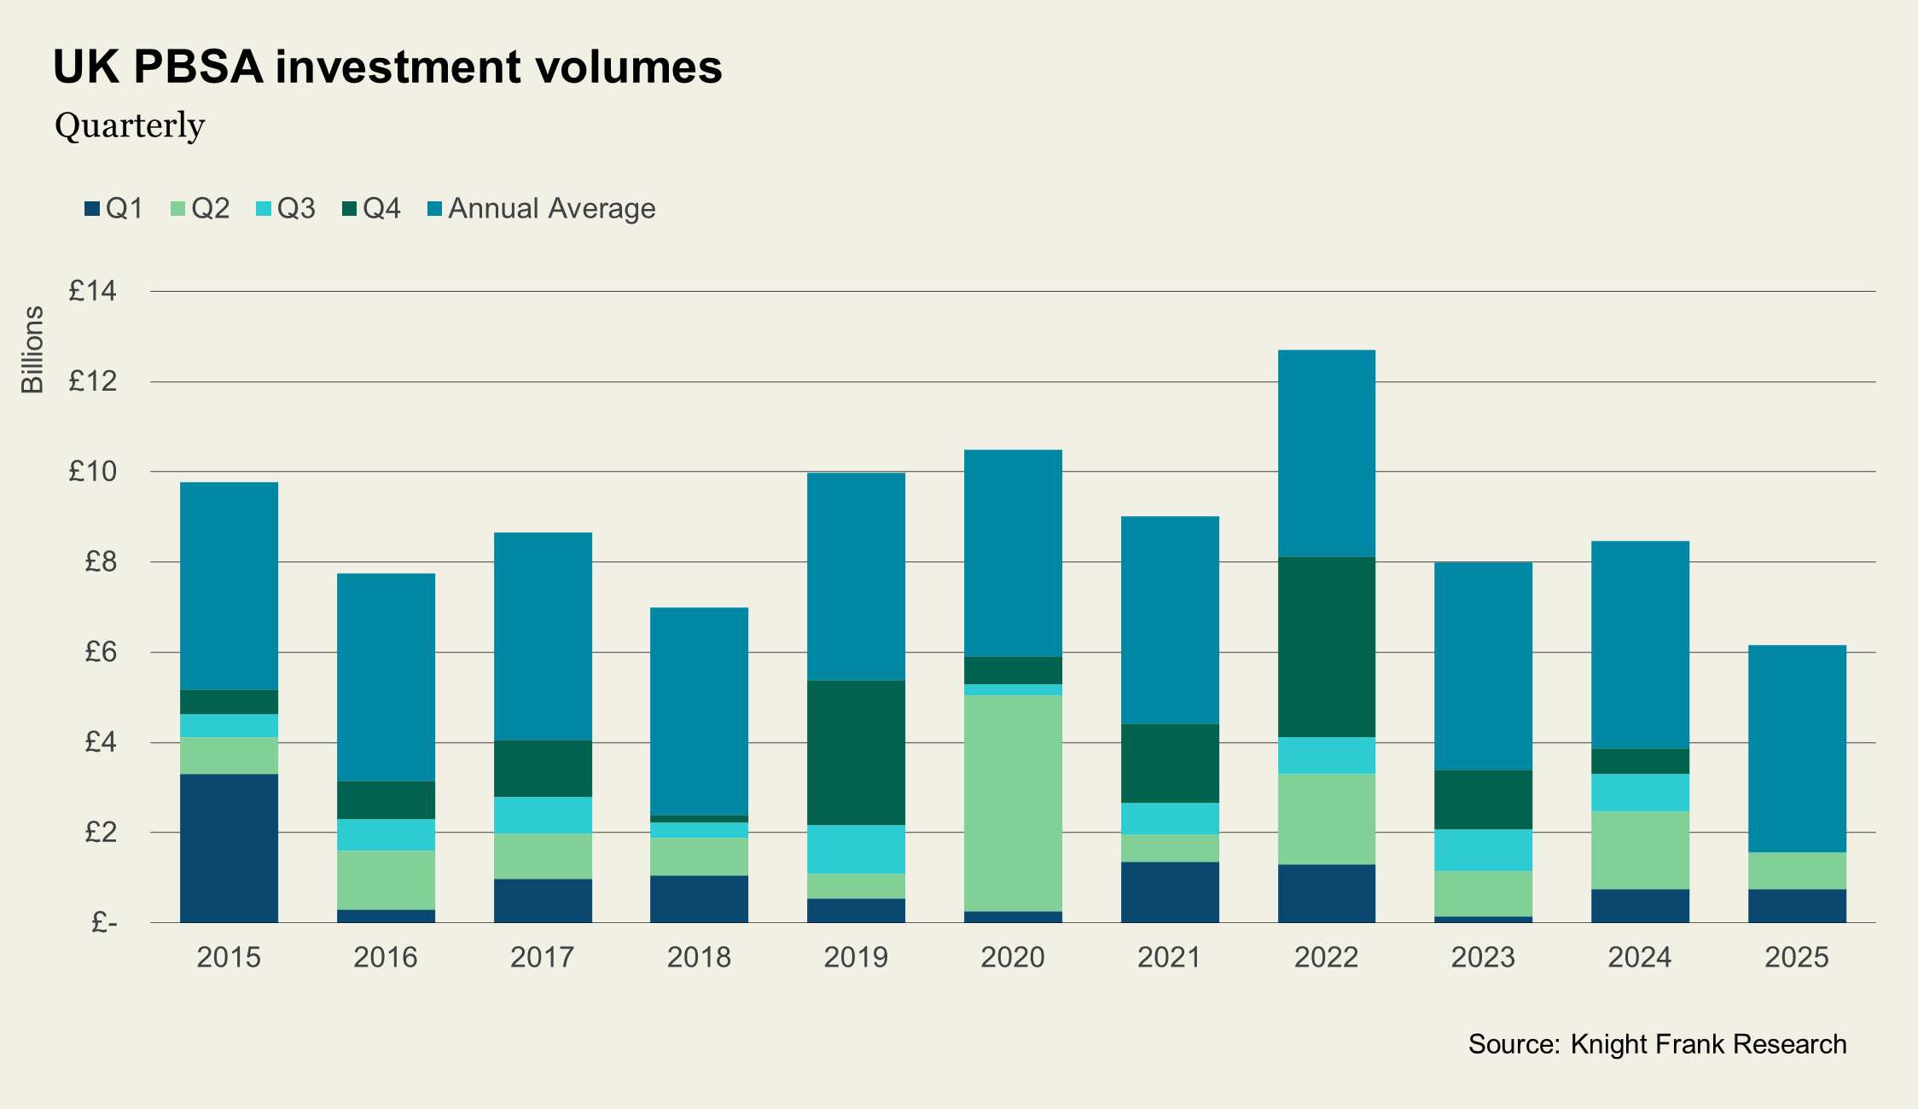Click the Billions axis title
Viewport: 1918px width, 1109px height.
(x=32, y=350)
